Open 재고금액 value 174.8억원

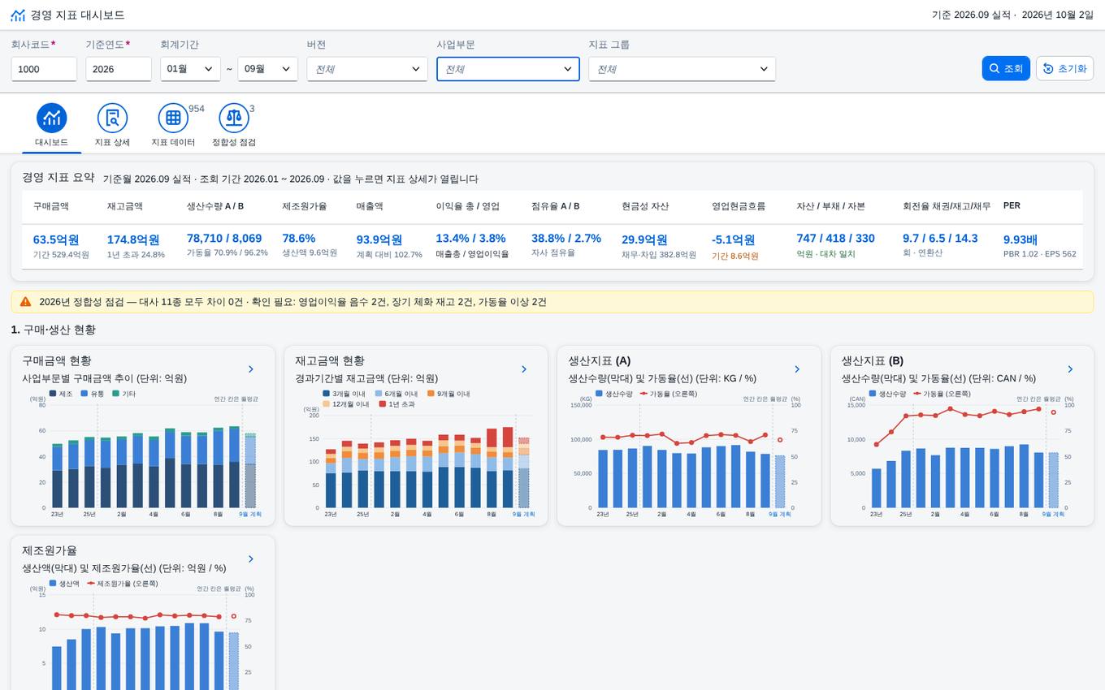tap(133, 239)
